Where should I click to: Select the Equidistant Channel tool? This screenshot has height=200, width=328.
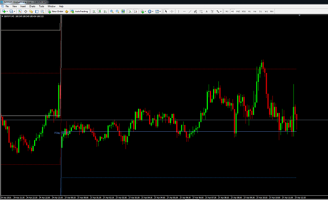[195, 12]
